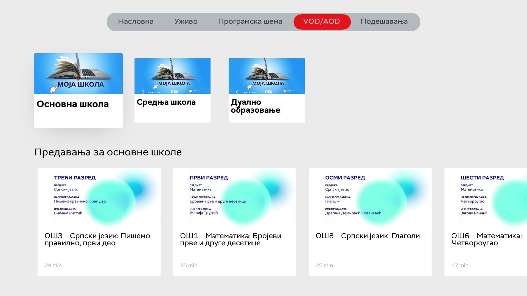
Task: Open the Насловна tab
Action: click(136, 22)
